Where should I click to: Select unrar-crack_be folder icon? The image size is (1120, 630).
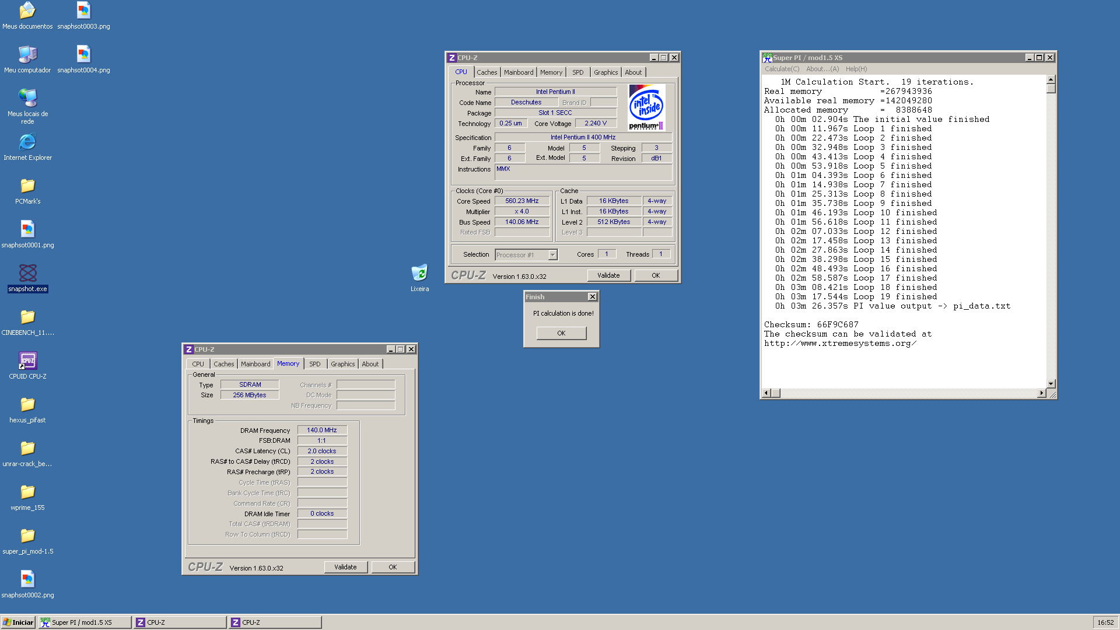27,448
